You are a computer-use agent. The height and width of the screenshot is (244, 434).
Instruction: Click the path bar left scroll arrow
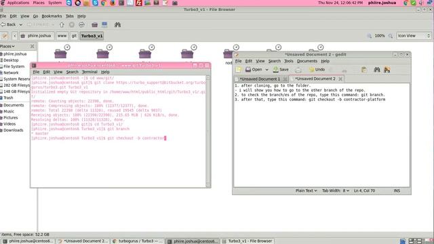[x=15, y=36]
